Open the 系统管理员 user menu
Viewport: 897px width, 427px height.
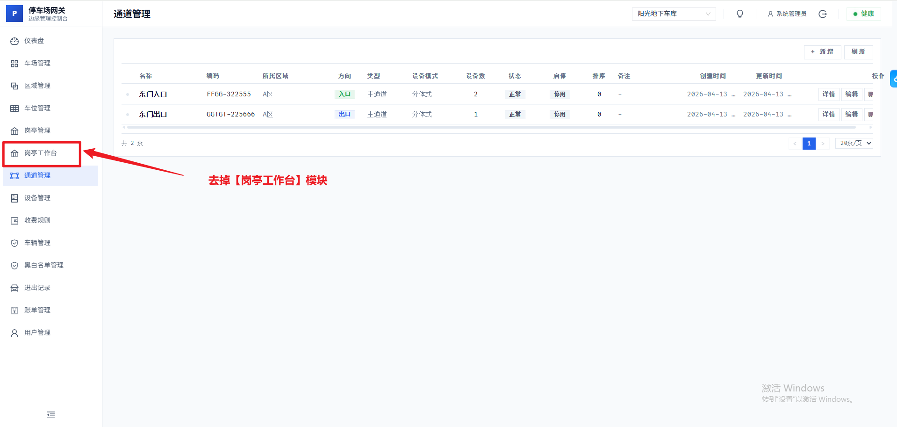[787, 14]
